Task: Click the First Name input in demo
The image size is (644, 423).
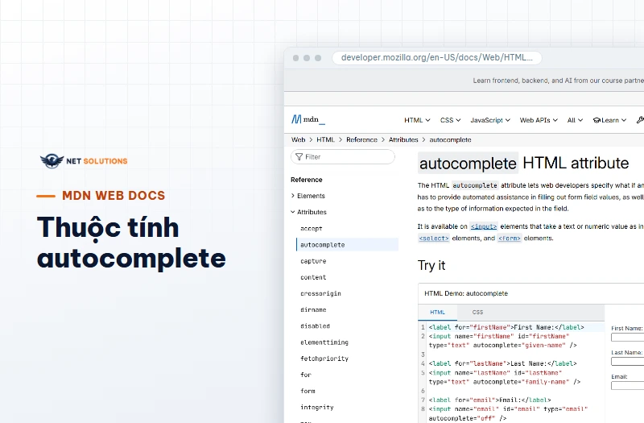Action: click(x=627, y=338)
